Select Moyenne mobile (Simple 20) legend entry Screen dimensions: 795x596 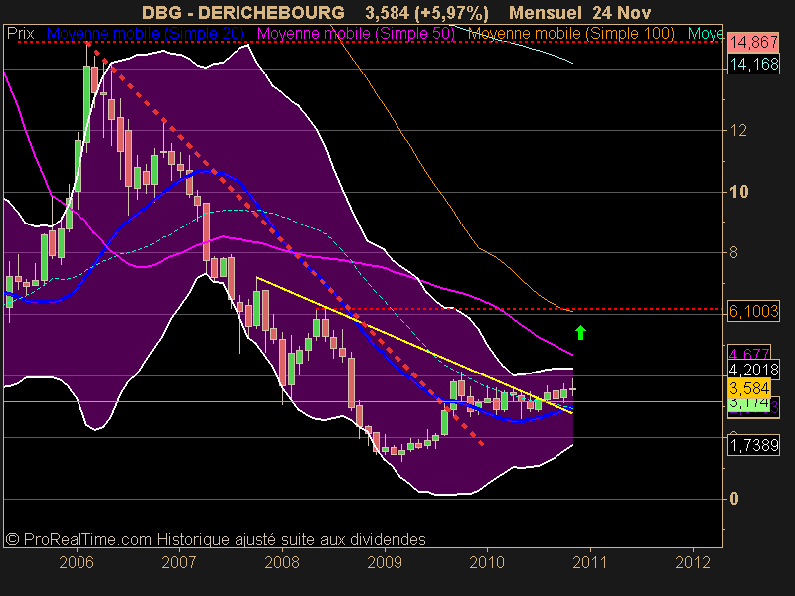tap(145, 34)
